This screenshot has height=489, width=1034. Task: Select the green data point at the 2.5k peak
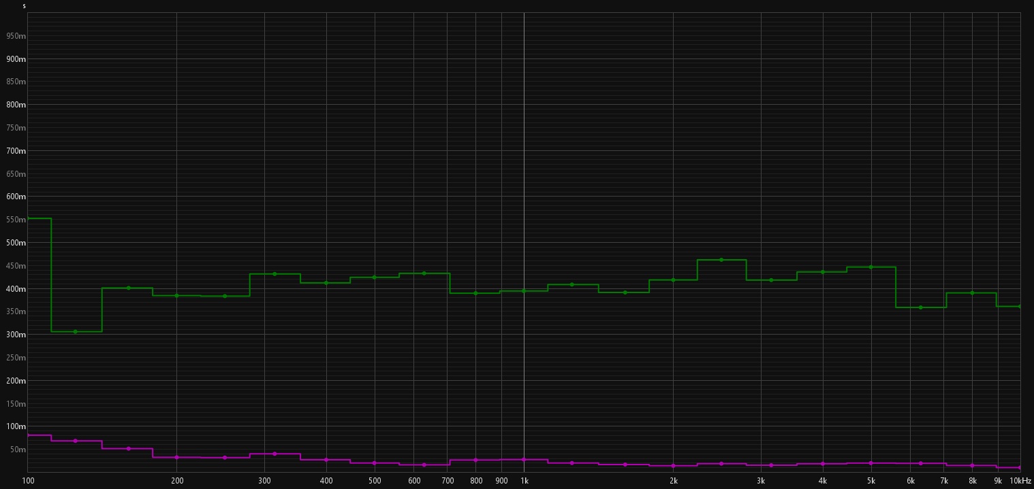pos(721,260)
